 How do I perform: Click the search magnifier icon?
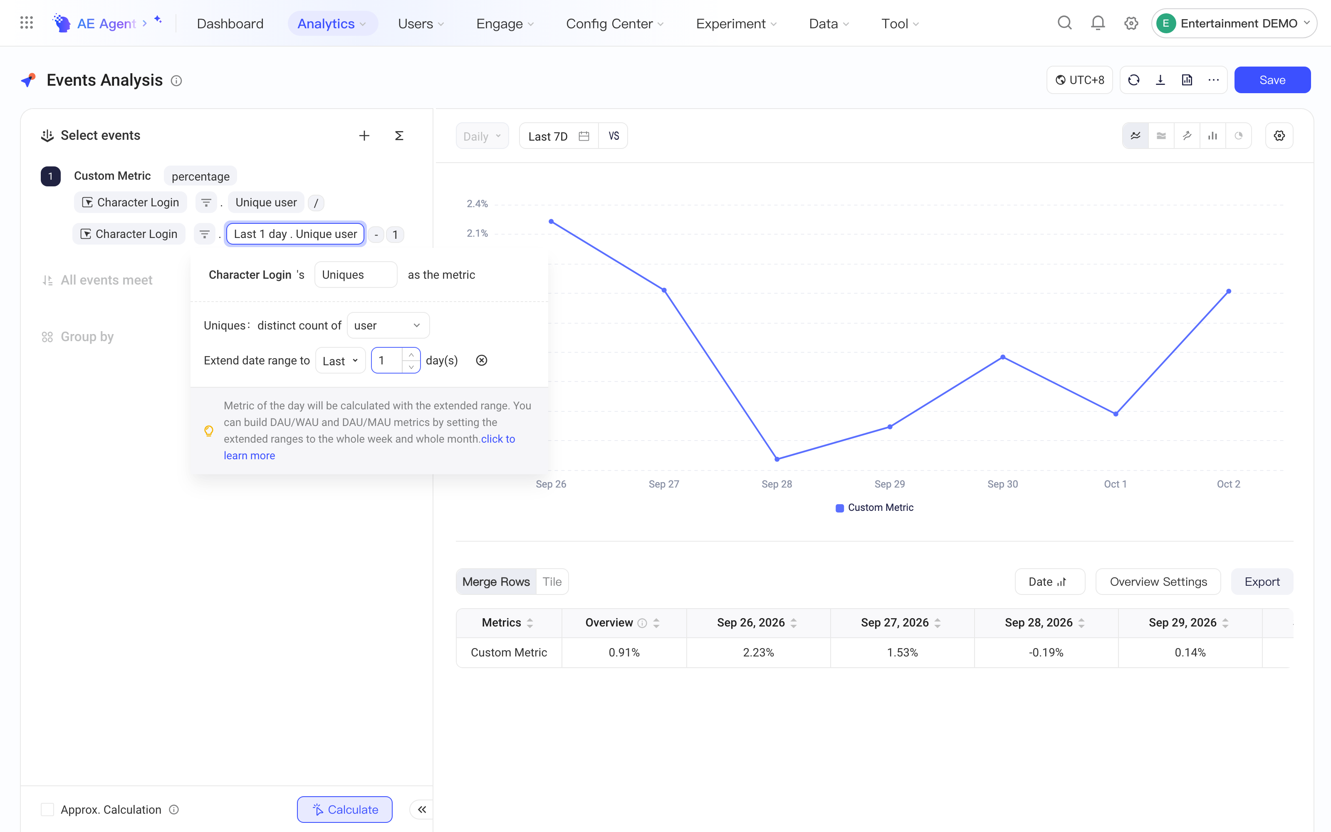pos(1064,23)
